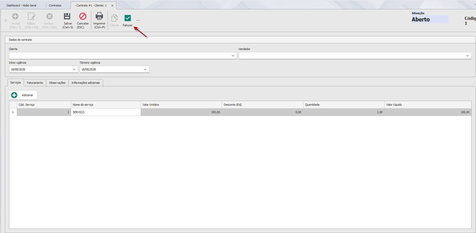Image resolution: width=476 pixels, height=233 pixels.
Task: Sort by Cód. Serviço column header
Action: coord(44,105)
